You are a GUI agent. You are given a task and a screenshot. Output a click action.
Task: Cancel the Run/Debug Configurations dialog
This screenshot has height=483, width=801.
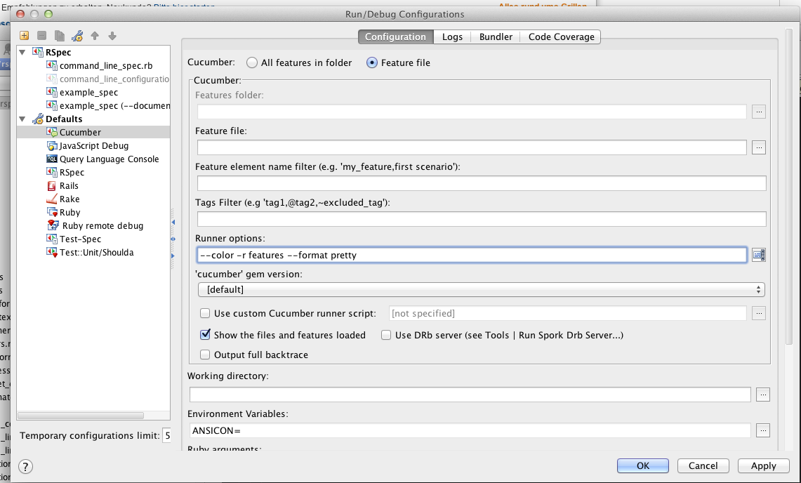[x=703, y=465]
